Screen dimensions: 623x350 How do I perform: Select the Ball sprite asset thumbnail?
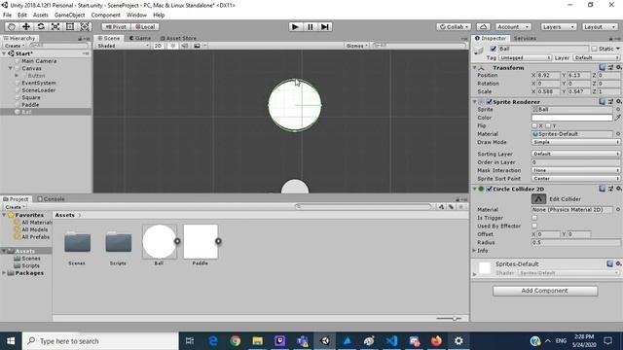coord(160,241)
